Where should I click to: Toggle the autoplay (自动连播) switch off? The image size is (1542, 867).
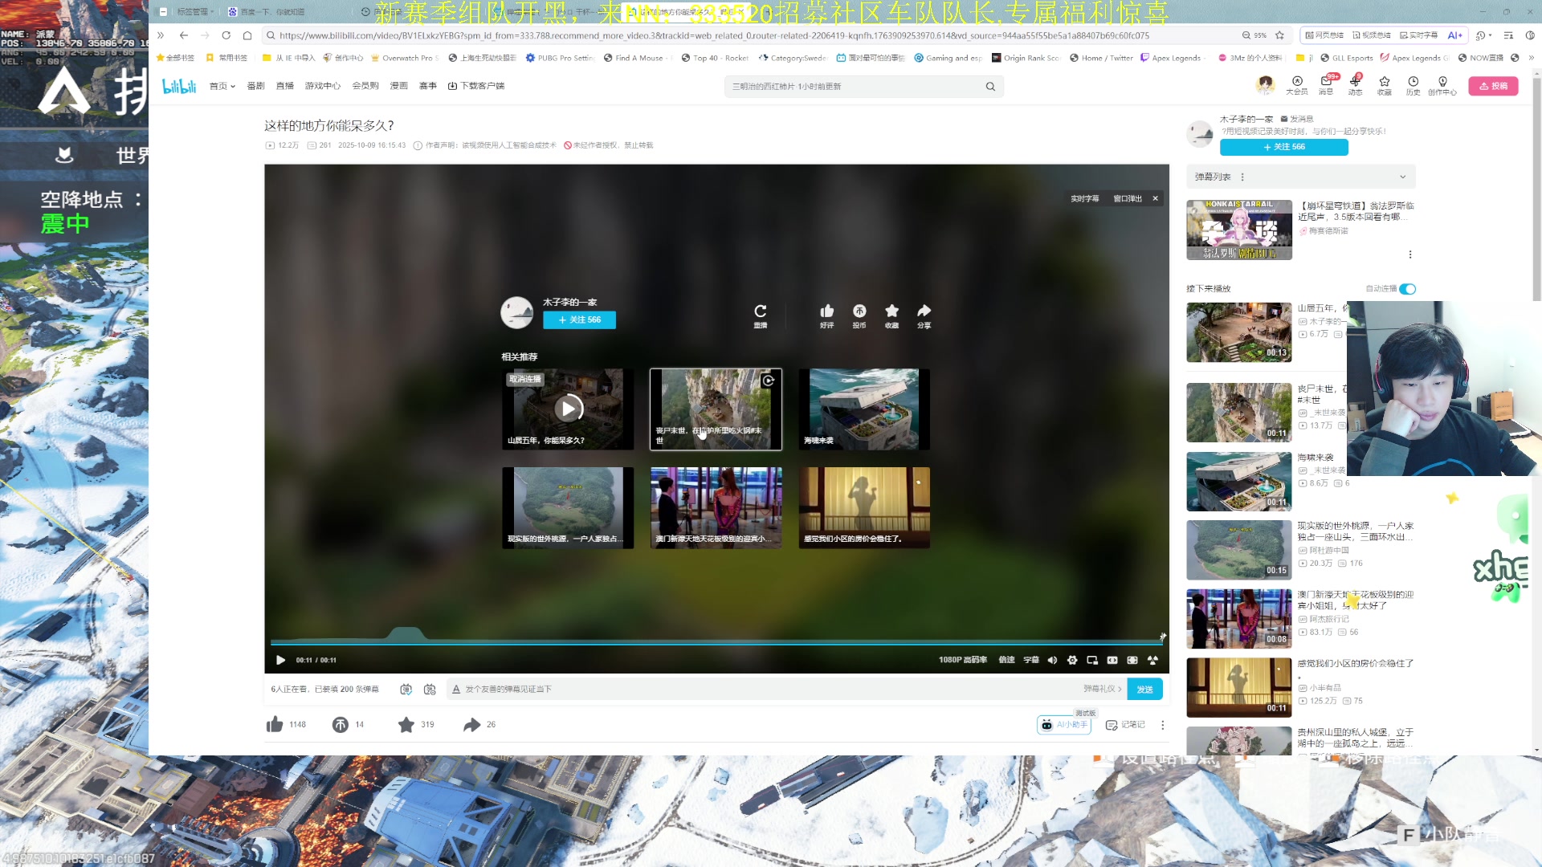point(1407,289)
